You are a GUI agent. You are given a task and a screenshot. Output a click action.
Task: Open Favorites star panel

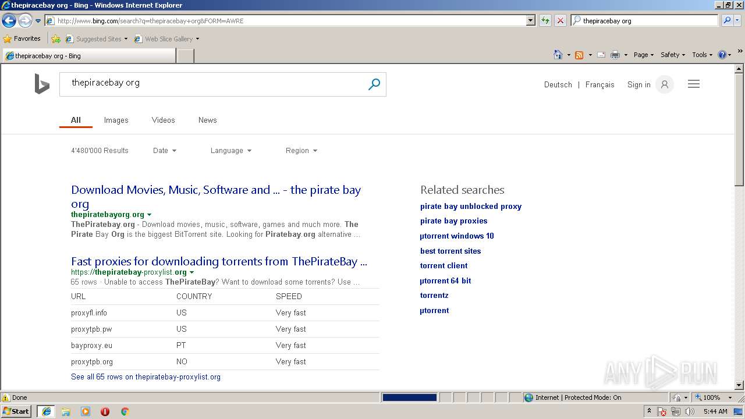[22, 38]
